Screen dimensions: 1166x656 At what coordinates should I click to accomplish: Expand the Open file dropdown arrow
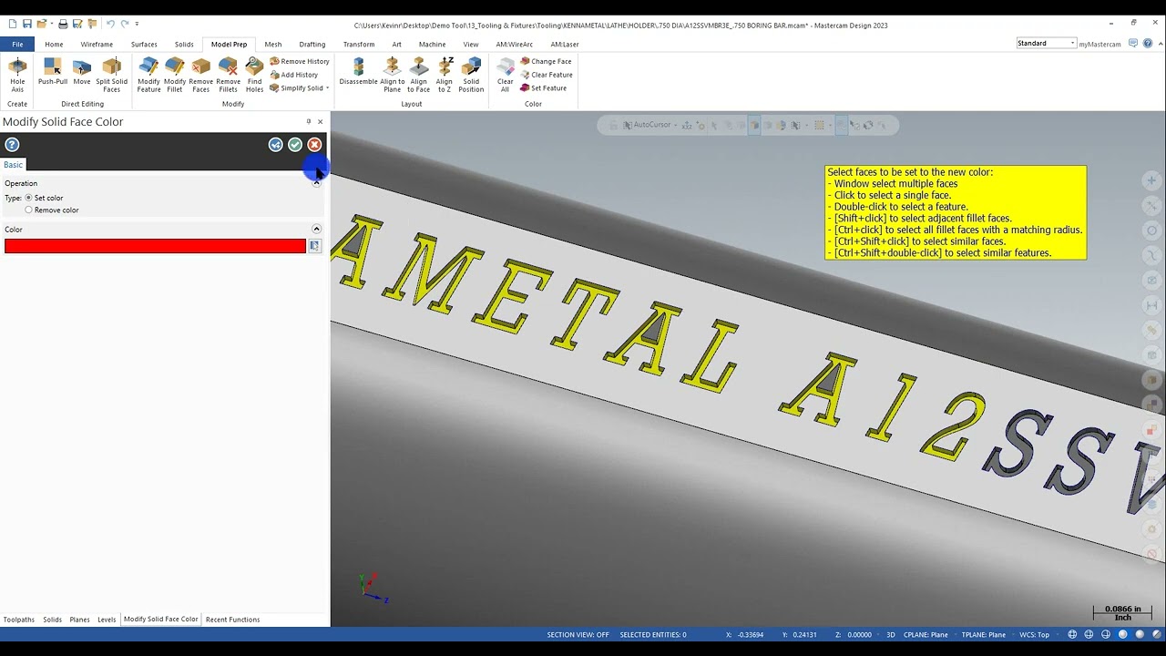pyautogui.click(x=50, y=24)
